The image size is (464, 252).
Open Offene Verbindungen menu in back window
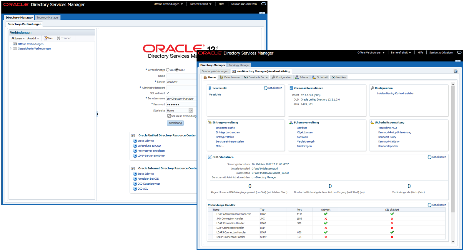click(x=168, y=4)
